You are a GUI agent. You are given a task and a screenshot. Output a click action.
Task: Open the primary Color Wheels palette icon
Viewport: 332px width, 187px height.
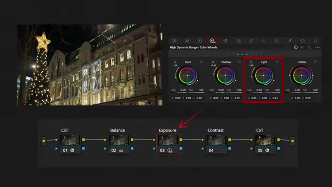[x=199, y=41]
